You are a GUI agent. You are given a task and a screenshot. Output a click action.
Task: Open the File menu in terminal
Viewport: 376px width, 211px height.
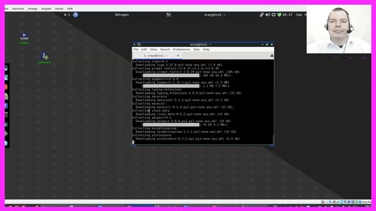click(136, 49)
